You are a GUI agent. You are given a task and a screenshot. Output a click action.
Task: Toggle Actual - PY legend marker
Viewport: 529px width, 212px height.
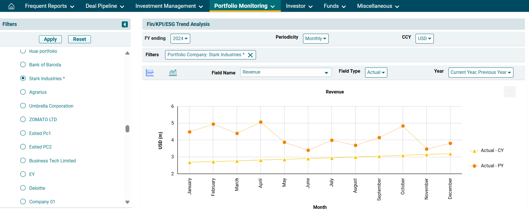(x=474, y=166)
